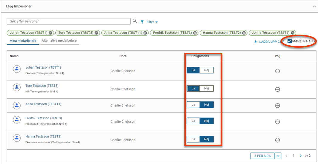The image size is (318, 164).
Task: Open the Filter dropdown
Action: (149, 22)
